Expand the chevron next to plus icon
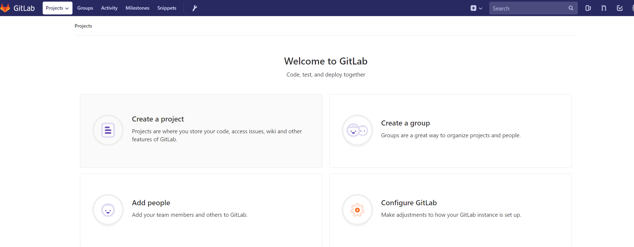This screenshot has height=247, width=634. [480, 8]
